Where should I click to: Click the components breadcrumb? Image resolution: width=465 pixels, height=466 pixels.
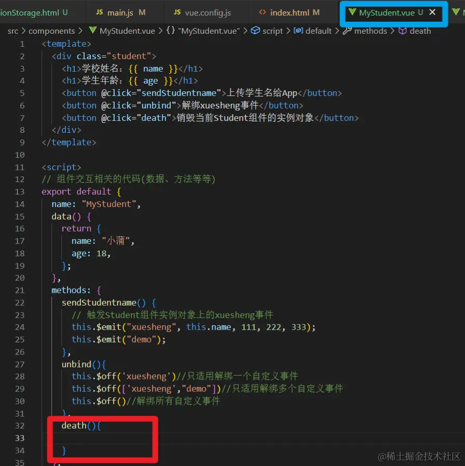tap(52, 31)
